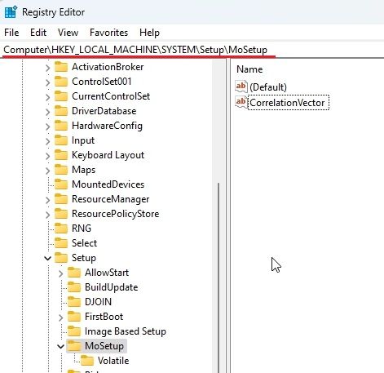Click the Name column header
Image resolution: width=384 pixels, height=373 pixels.
point(249,69)
